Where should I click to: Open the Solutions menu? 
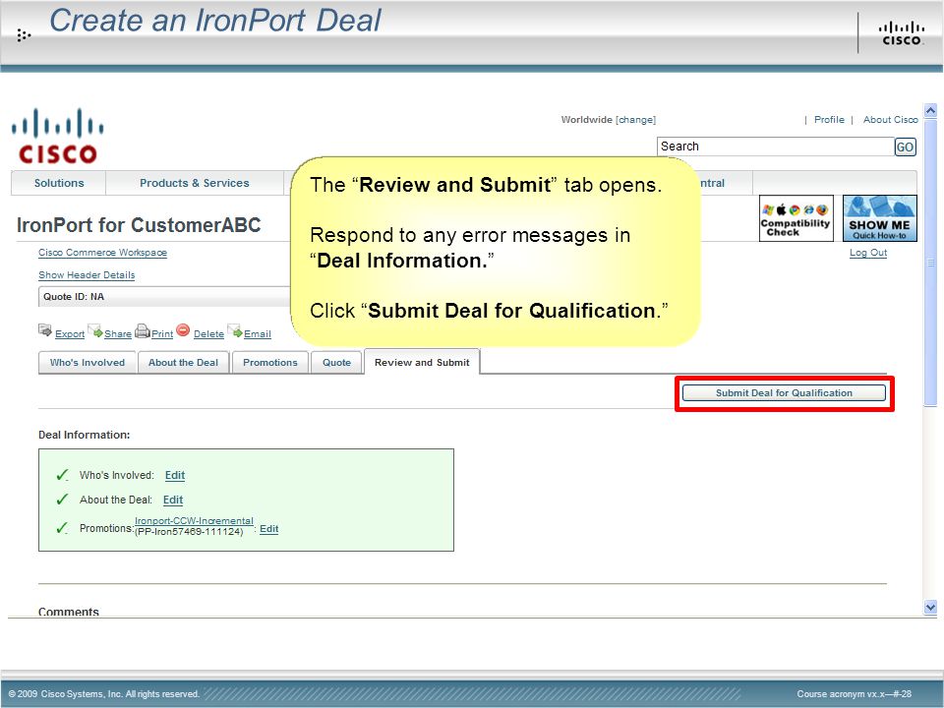(59, 183)
